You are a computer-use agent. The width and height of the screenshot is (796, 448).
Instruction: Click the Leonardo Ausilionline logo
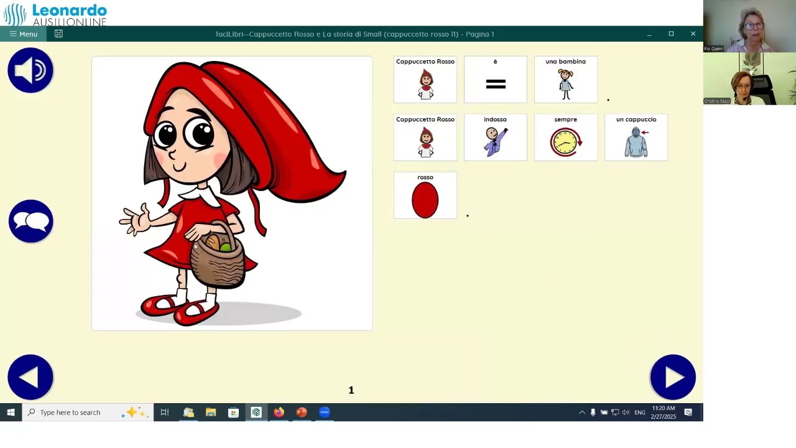55,14
